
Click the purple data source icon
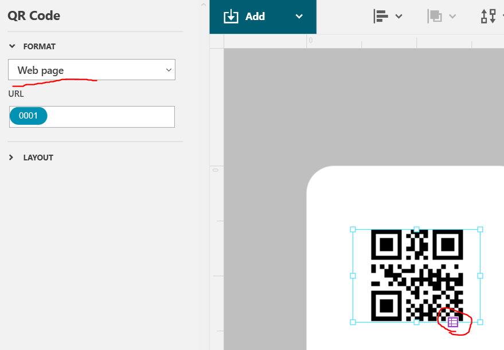click(452, 322)
